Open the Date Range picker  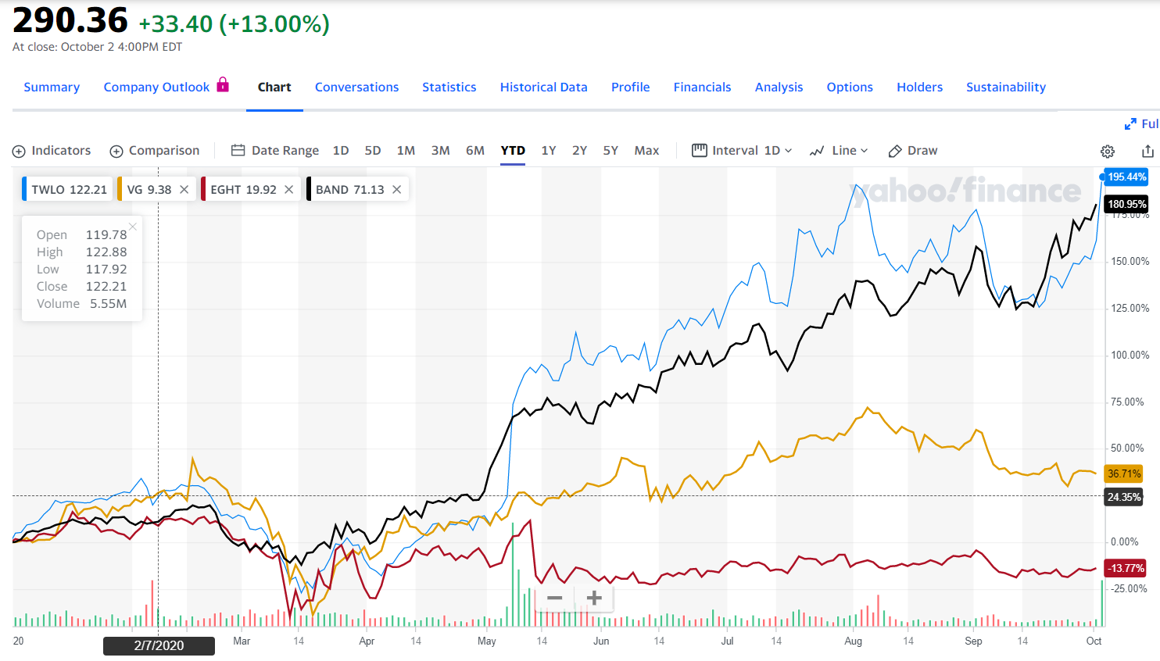(275, 151)
